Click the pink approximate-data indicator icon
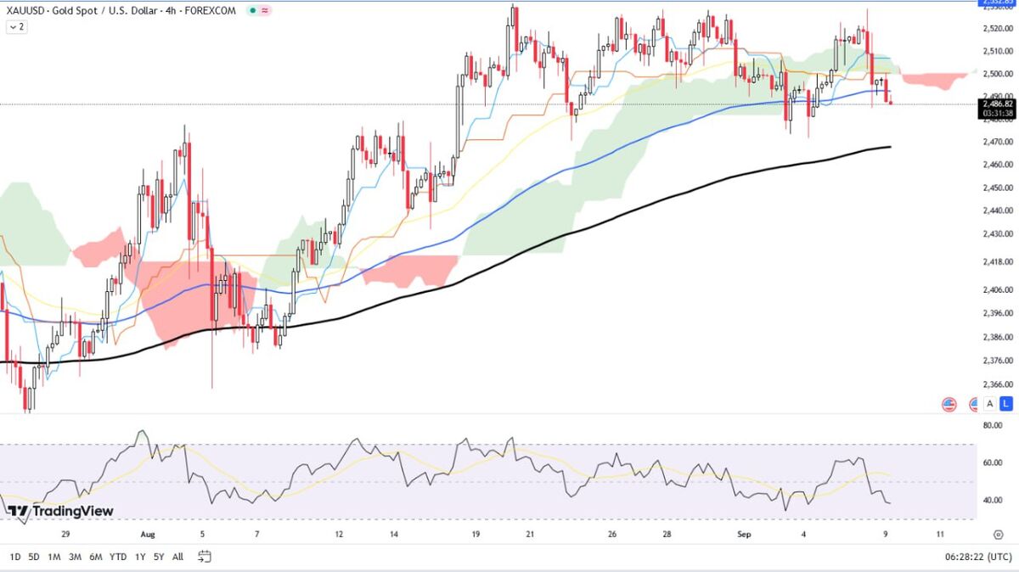The height and width of the screenshot is (572, 1019). coord(266,10)
